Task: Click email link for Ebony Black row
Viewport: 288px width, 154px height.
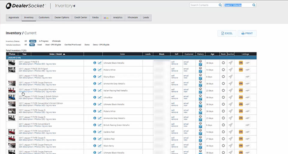Action: (186, 76)
